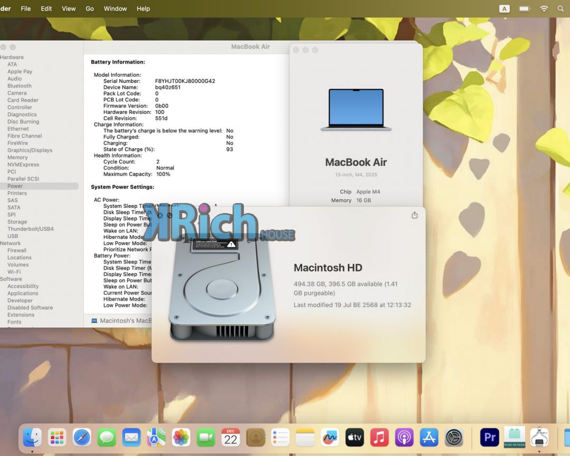570x456 pixels.
Task: Click the input source 'A' indicator
Action: pyautogui.click(x=505, y=9)
